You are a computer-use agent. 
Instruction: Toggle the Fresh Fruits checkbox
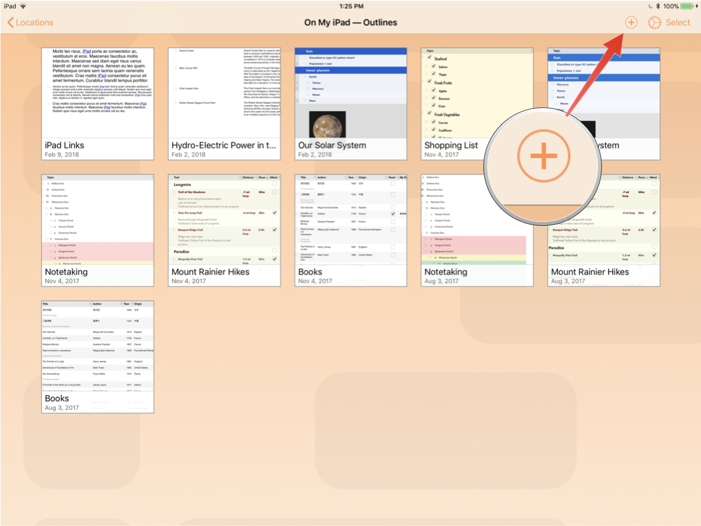[428, 82]
